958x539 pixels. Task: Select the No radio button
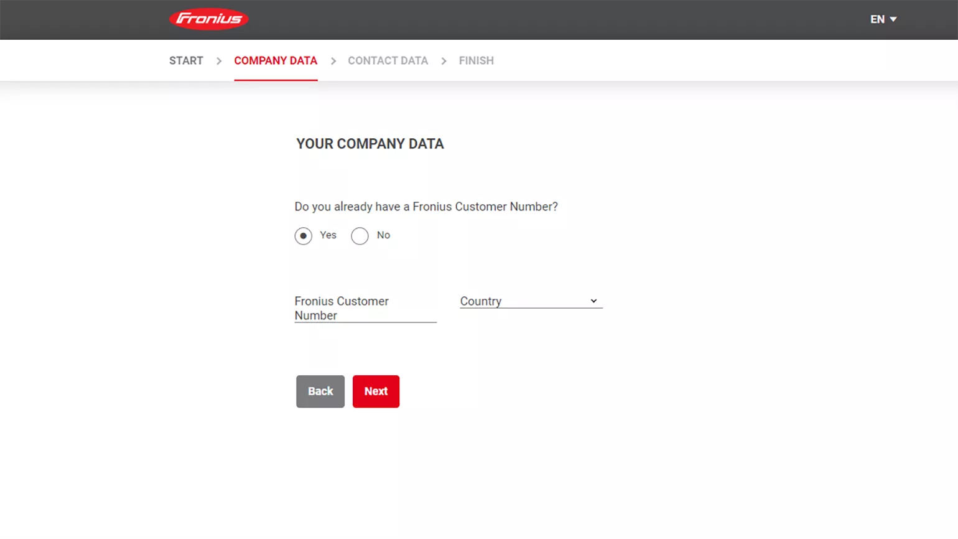(360, 236)
